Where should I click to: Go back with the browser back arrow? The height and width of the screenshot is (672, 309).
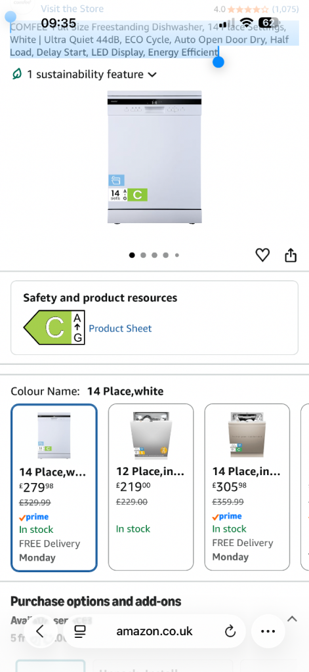(40, 631)
